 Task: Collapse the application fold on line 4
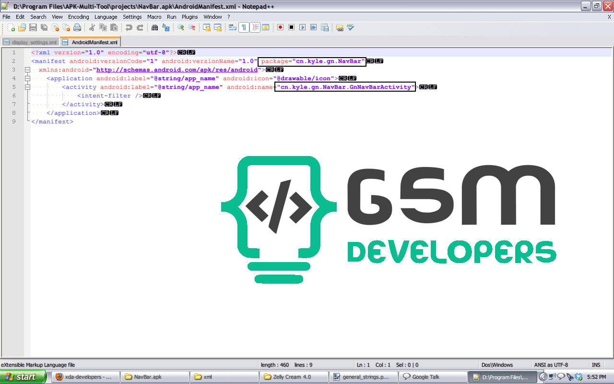27,78
